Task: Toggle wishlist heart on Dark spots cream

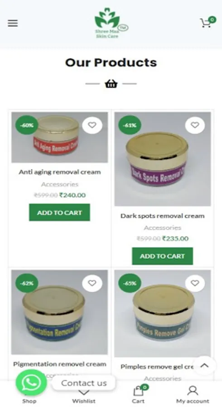Action: click(x=195, y=125)
